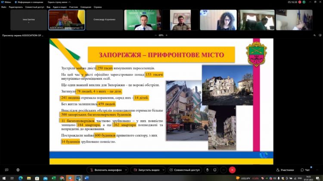This screenshot has height=181, width=323.
Task: Open the Чат chat panel
Action: pyautogui.click(x=305, y=170)
